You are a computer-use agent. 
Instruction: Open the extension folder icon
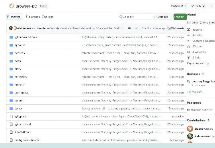pyautogui.click(x=11, y=77)
